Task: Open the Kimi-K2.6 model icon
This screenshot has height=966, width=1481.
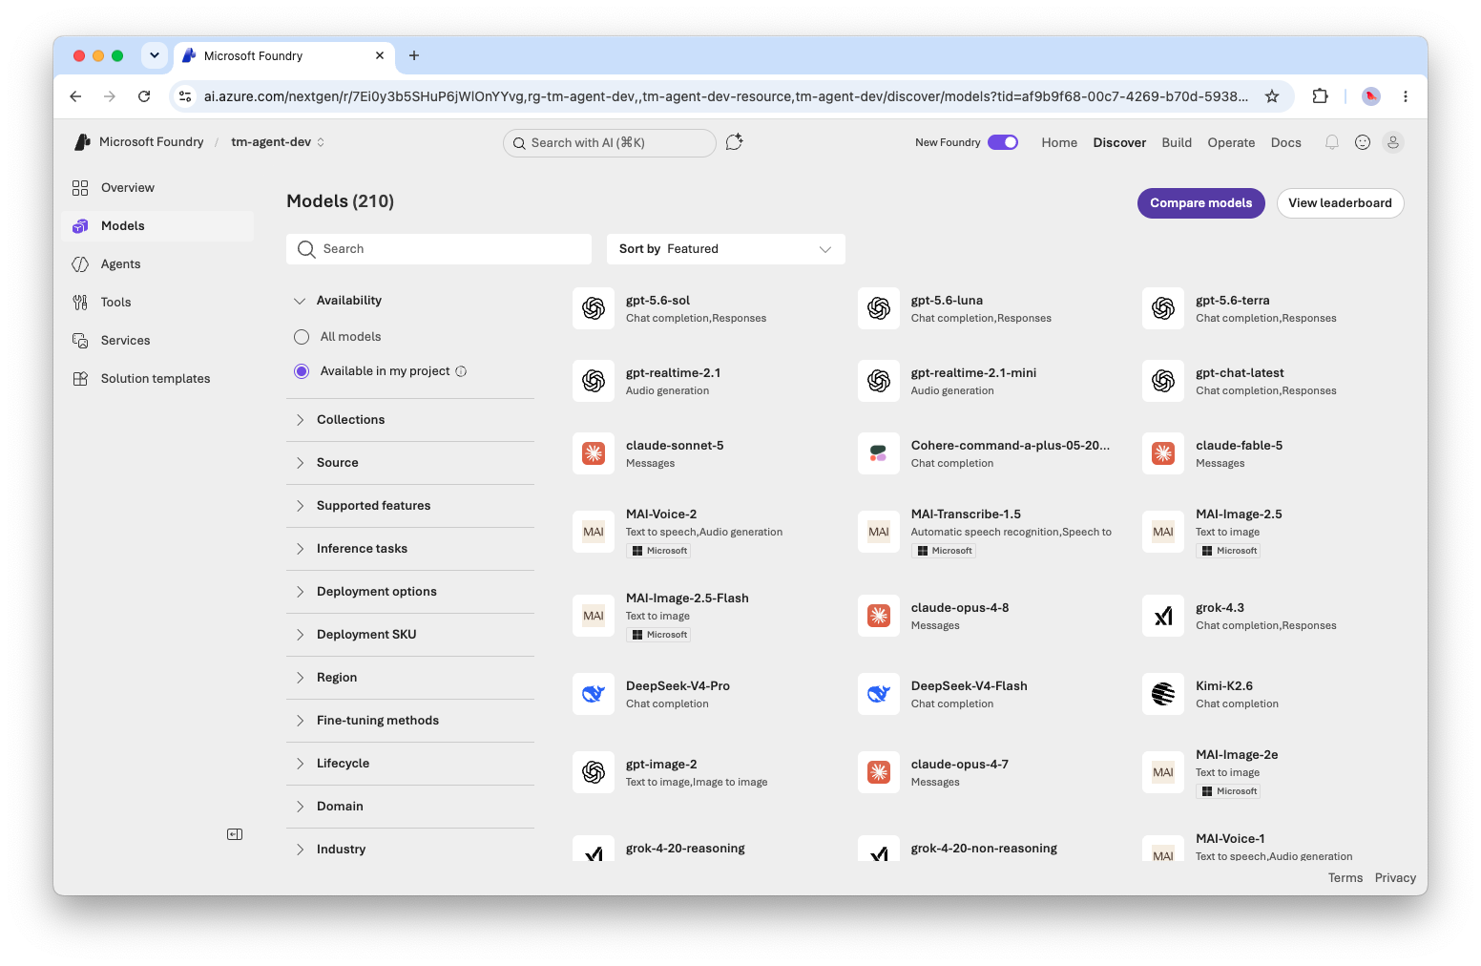Action: click(1163, 694)
